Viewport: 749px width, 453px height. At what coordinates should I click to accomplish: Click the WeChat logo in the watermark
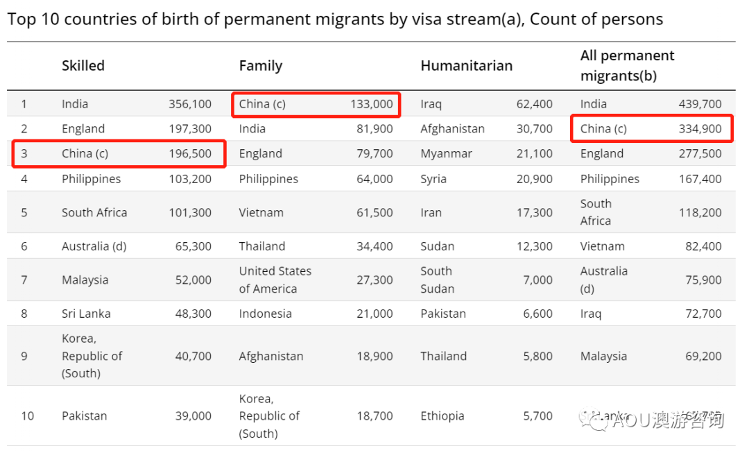point(595,420)
